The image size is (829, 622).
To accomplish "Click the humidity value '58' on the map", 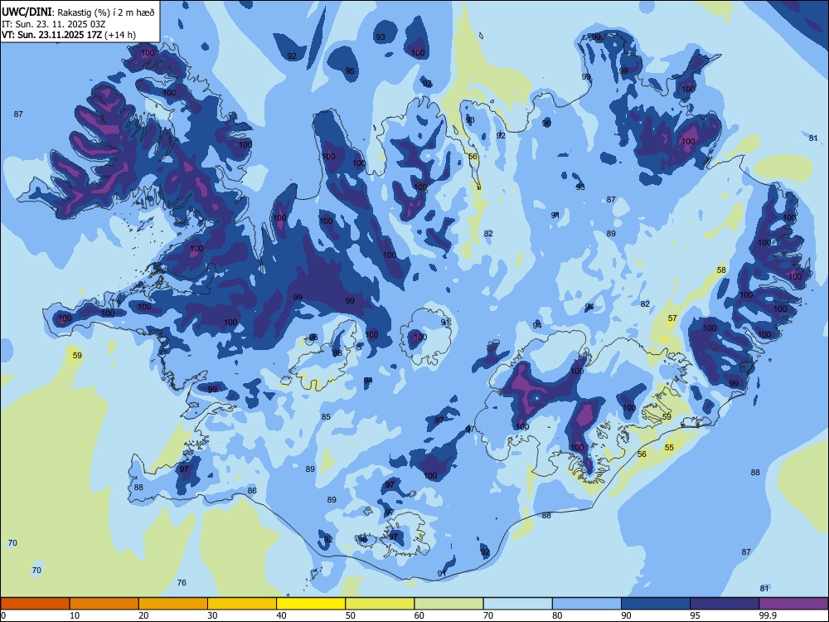I will [721, 270].
